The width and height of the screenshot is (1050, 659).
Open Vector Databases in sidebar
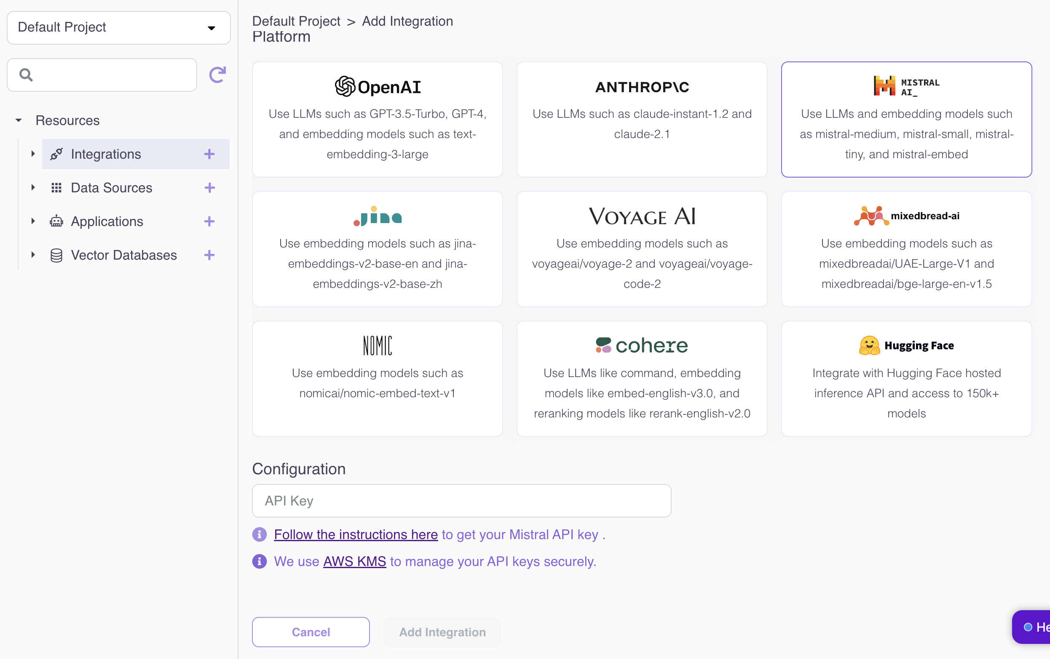click(124, 255)
